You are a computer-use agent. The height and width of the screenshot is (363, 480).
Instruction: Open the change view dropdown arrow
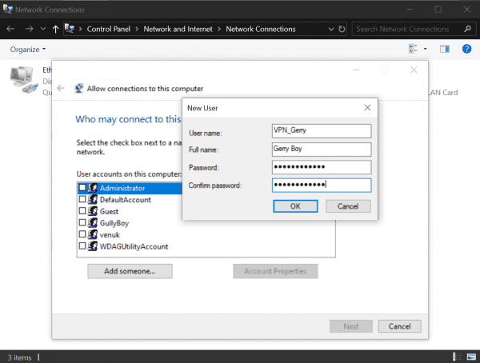pyautogui.click(x=426, y=50)
